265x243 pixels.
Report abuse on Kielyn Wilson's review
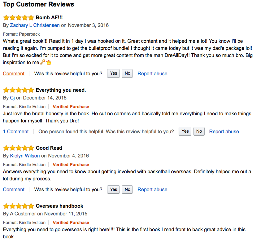pyautogui.click(x=152, y=190)
